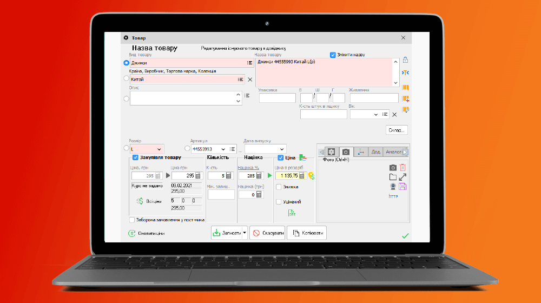
Task: Click the padlock icon beside Назва товару
Action: point(405,60)
